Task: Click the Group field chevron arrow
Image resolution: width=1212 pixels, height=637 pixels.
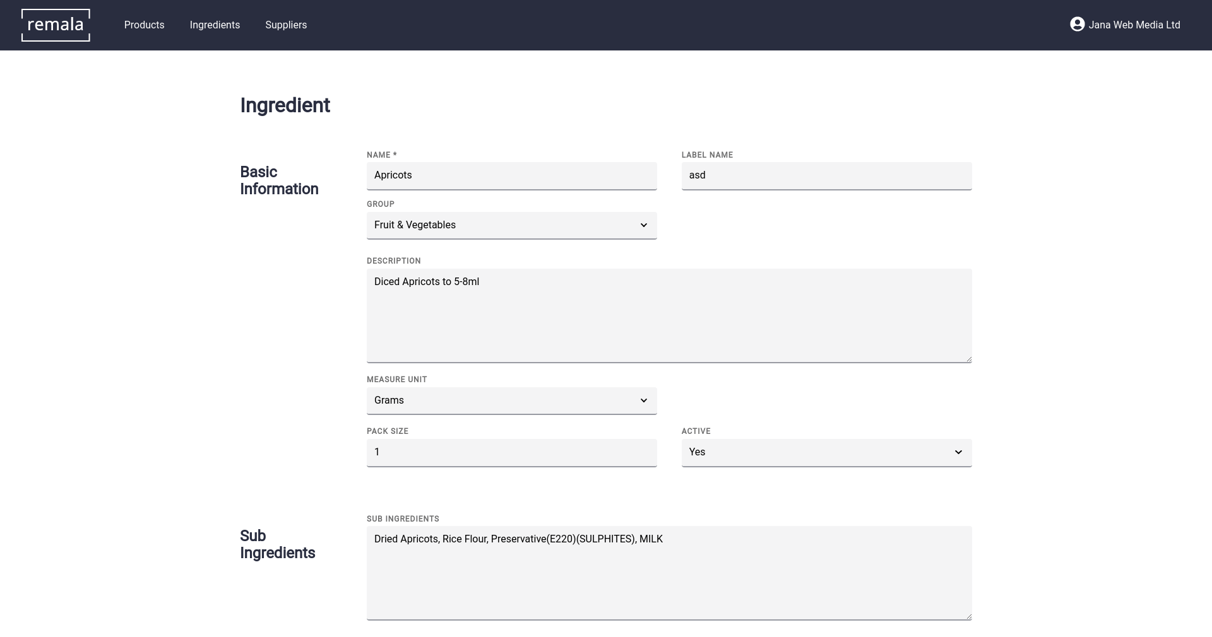Action: (x=643, y=225)
